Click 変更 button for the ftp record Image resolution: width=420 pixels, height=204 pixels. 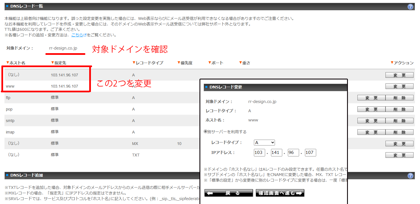click(371, 98)
